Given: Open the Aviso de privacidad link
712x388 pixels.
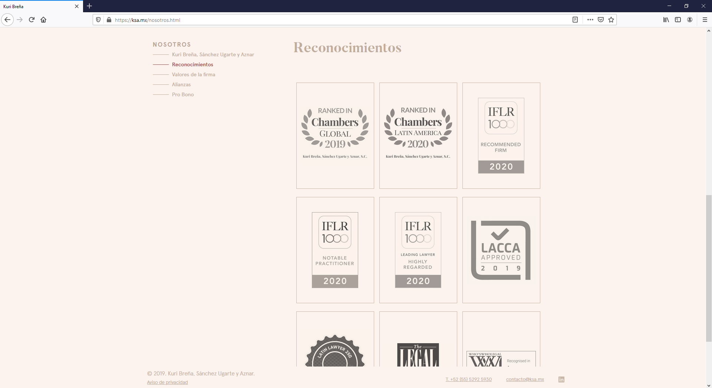Looking at the screenshot, I should [x=167, y=382].
